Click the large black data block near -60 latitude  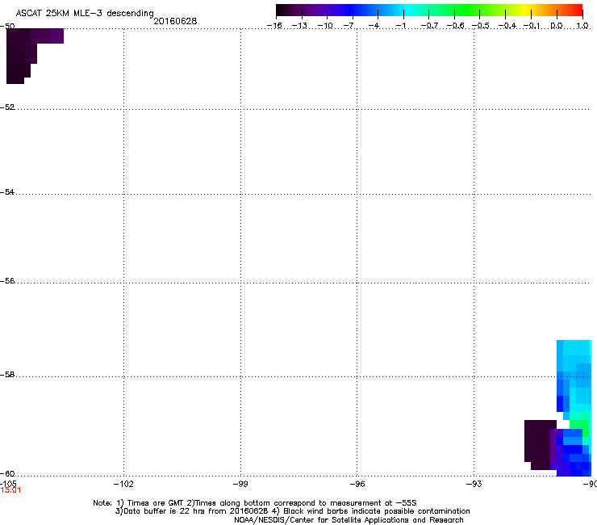(x=539, y=443)
